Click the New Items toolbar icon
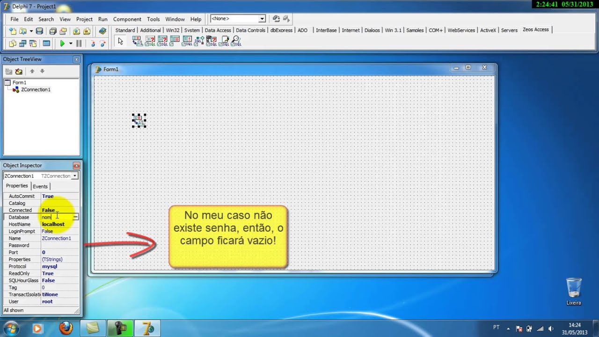 [13, 31]
